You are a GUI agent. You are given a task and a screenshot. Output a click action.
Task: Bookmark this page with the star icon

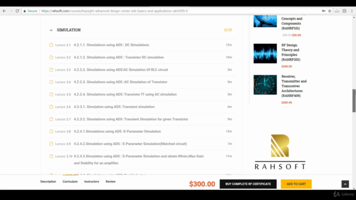[x=330, y=11]
